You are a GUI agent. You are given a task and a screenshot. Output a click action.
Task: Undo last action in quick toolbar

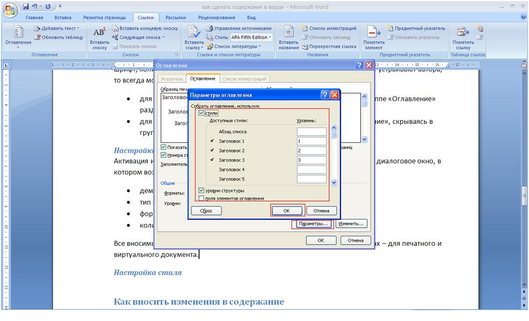pyautogui.click(x=34, y=6)
